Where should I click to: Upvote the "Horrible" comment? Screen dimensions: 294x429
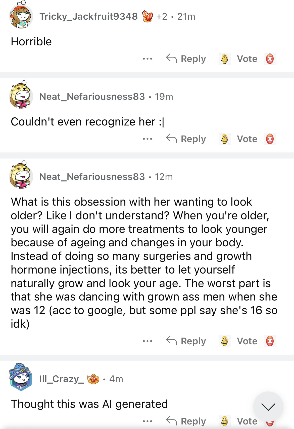point(224,59)
